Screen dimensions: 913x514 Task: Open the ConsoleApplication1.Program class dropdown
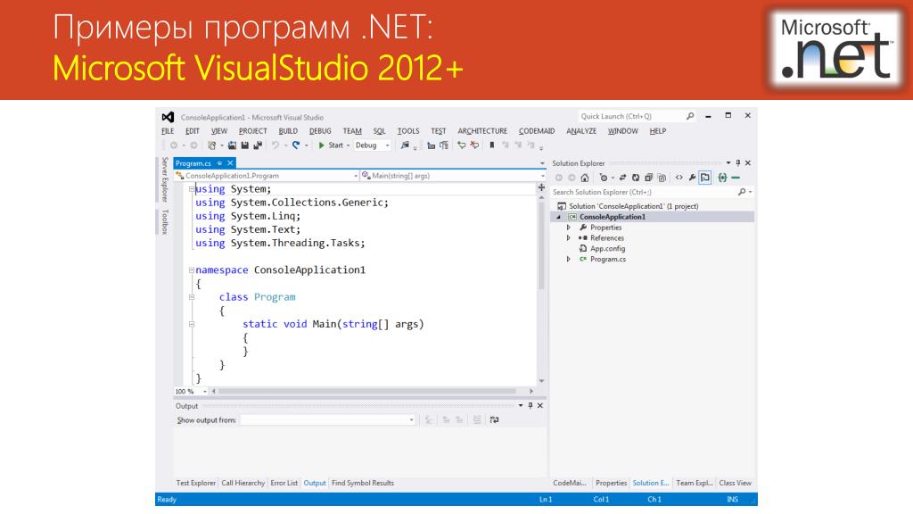tap(267, 176)
